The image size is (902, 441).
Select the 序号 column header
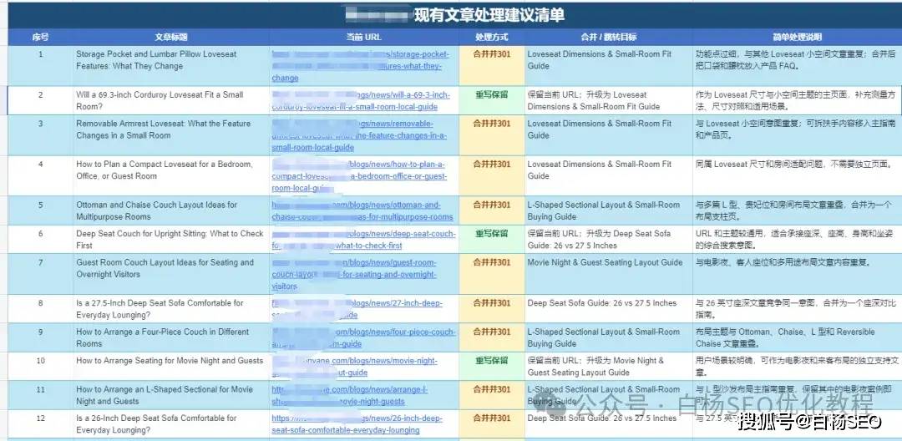[x=40, y=37]
